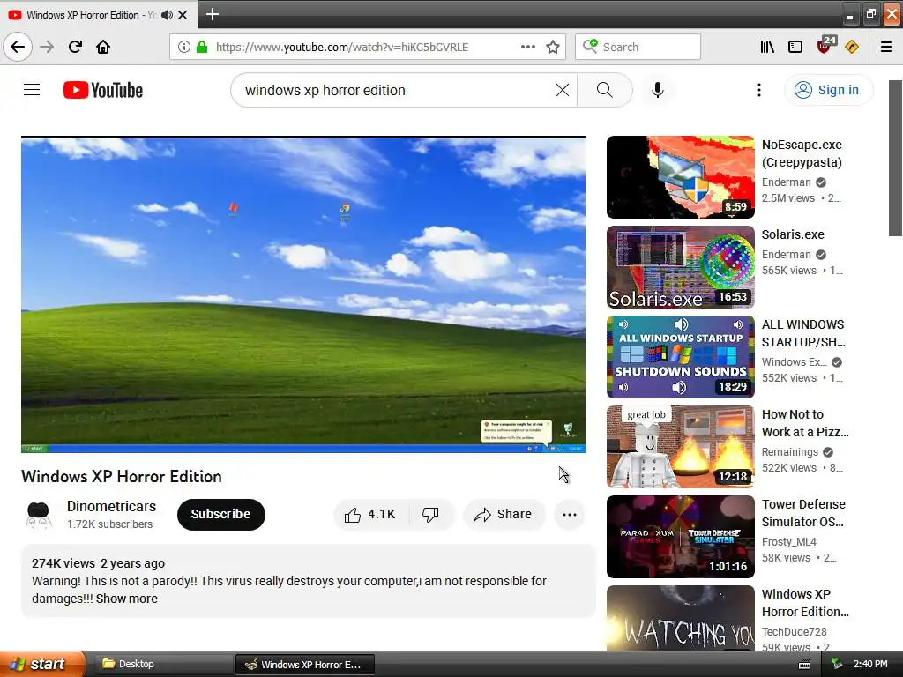Click Enderman channel under Solaris.exe
The height and width of the screenshot is (677, 903).
(x=786, y=255)
